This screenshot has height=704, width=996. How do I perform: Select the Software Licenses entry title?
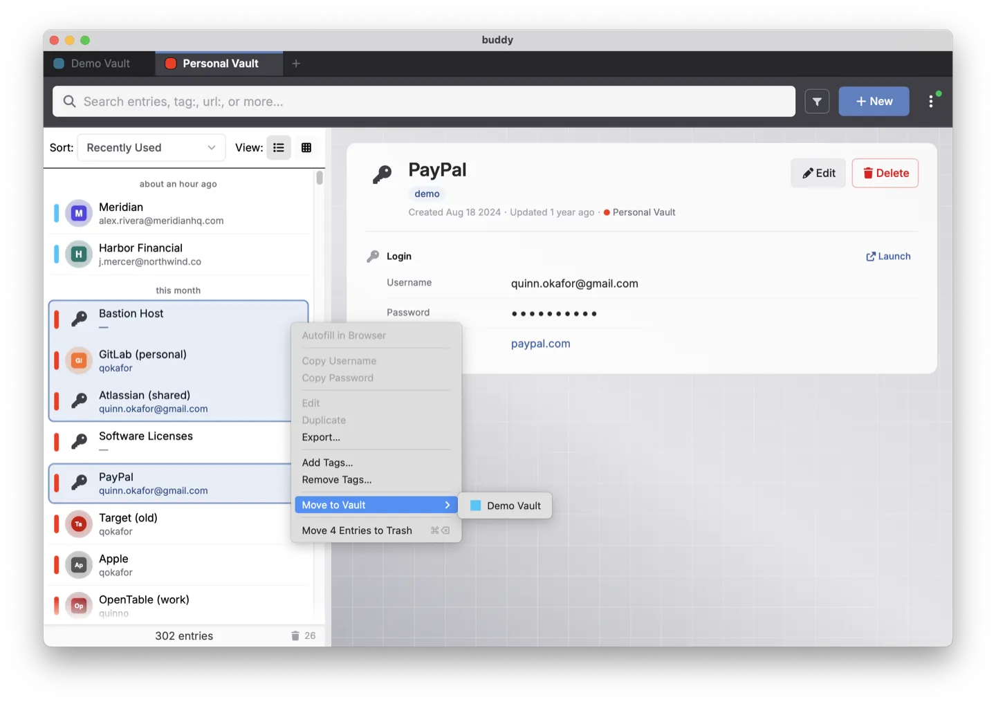click(146, 436)
